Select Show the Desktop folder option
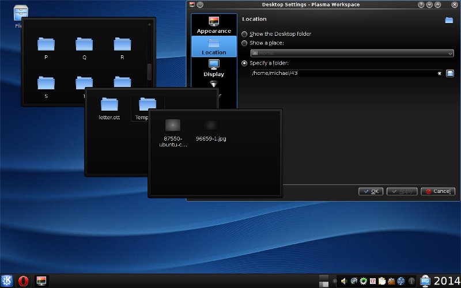 pyautogui.click(x=245, y=34)
